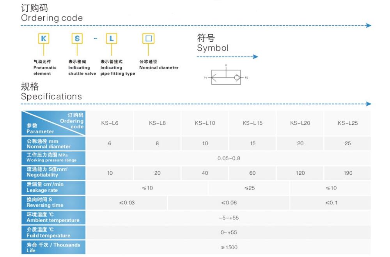Screen dimensions: 390x257
Task: Click the yellow L code box
Action: coord(112,39)
